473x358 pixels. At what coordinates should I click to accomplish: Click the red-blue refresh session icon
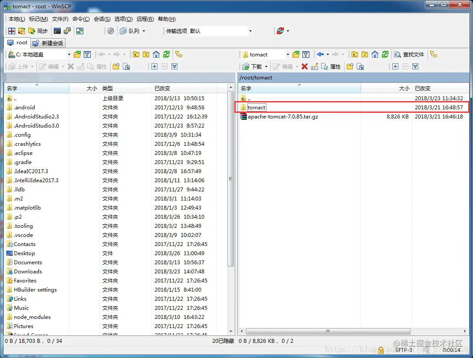pos(280,31)
